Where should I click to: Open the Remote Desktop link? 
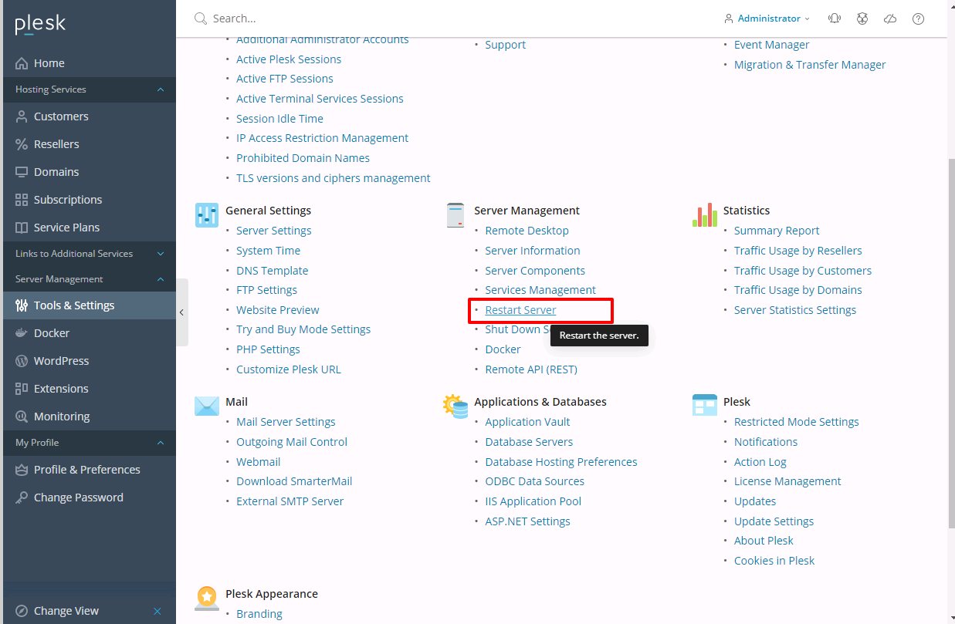point(527,231)
